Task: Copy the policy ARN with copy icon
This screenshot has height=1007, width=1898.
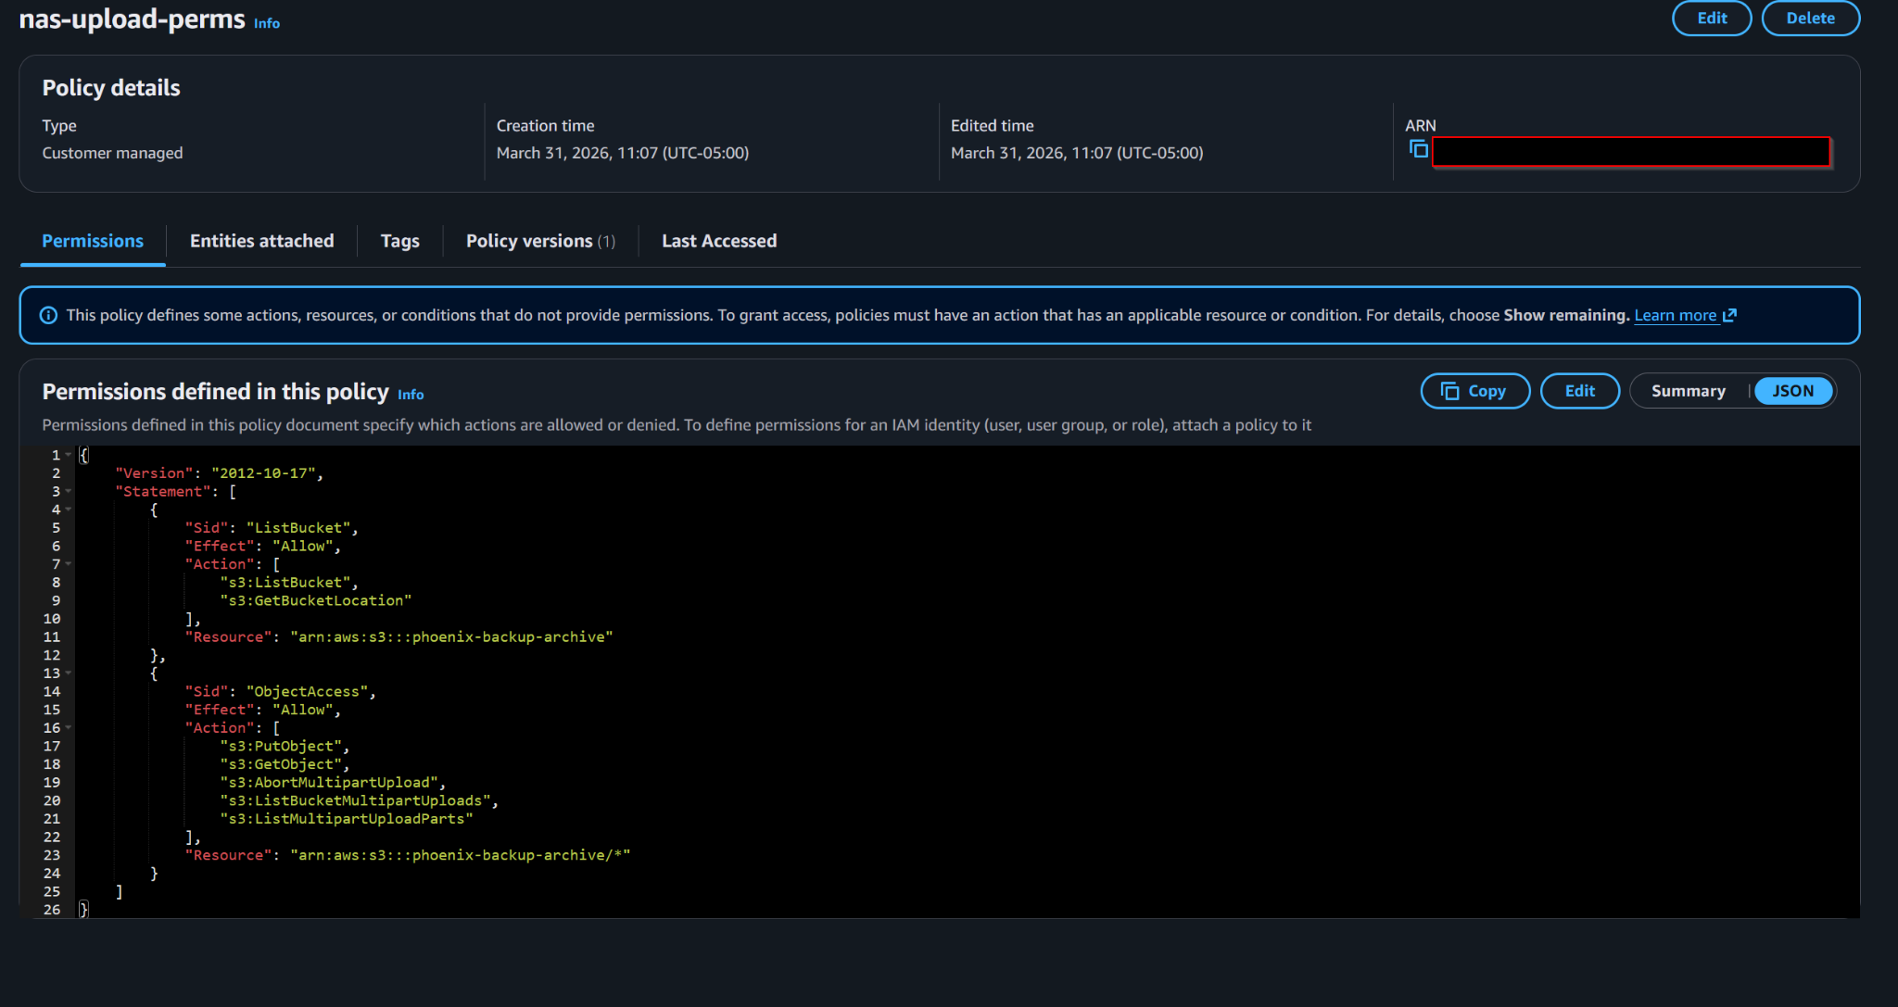Action: point(1418,149)
